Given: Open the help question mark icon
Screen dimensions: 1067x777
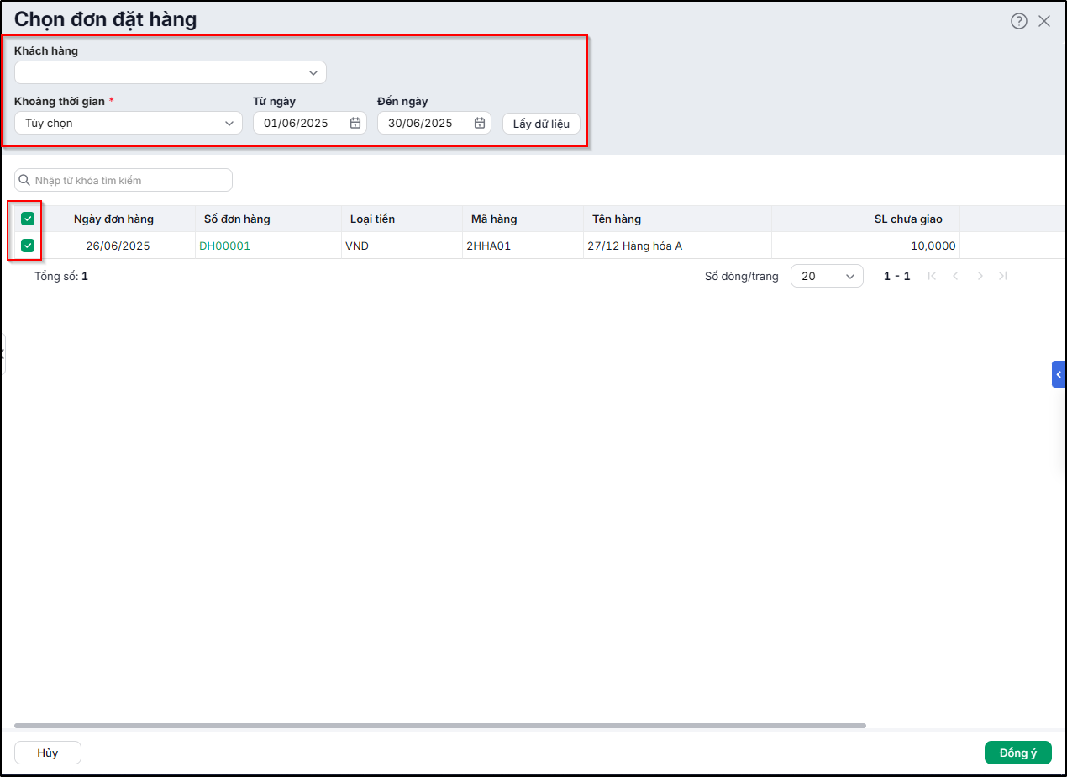Looking at the screenshot, I should coord(1019,21).
